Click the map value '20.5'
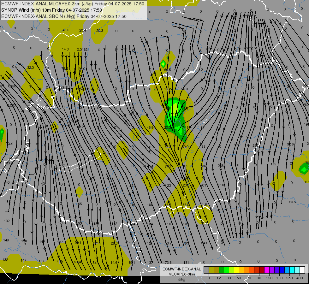Screen dimensions: 309x284 [x=293, y=202]
